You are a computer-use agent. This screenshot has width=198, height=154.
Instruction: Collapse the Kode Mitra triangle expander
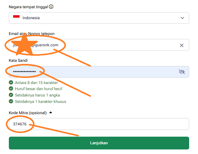tap(51, 113)
